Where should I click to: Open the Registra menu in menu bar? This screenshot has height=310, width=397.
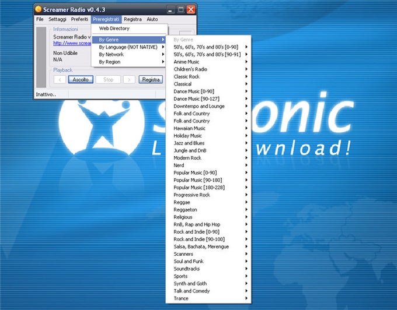pyautogui.click(x=133, y=19)
